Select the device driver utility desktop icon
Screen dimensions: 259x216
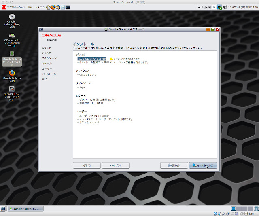coord(12,93)
